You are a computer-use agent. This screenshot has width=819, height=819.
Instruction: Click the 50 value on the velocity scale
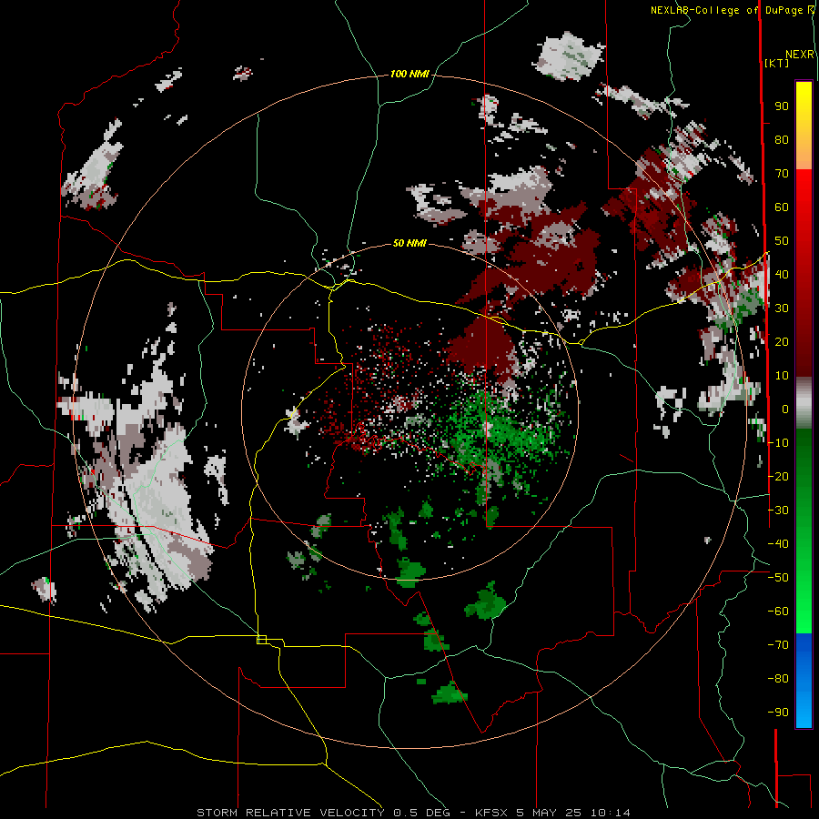[x=782, y=241]
